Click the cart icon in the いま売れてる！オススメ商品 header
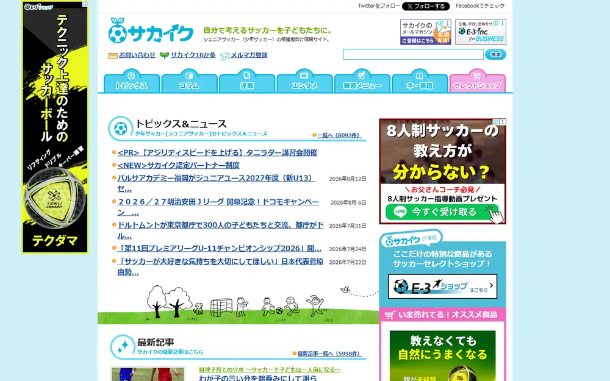 click(x=390, y=315)
